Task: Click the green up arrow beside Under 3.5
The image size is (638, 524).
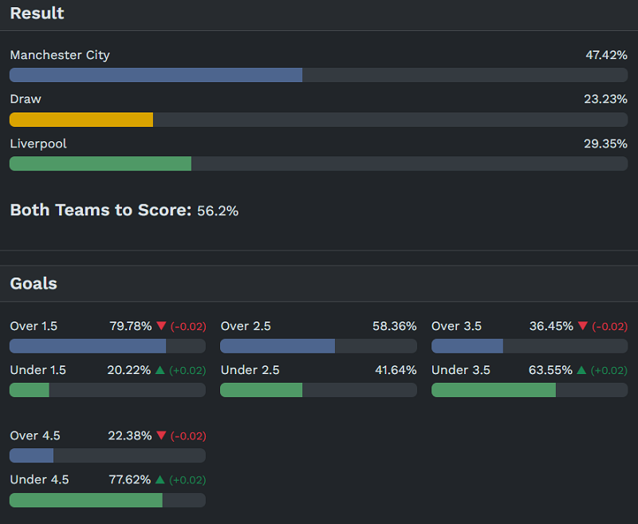Action: pos(582,370)
